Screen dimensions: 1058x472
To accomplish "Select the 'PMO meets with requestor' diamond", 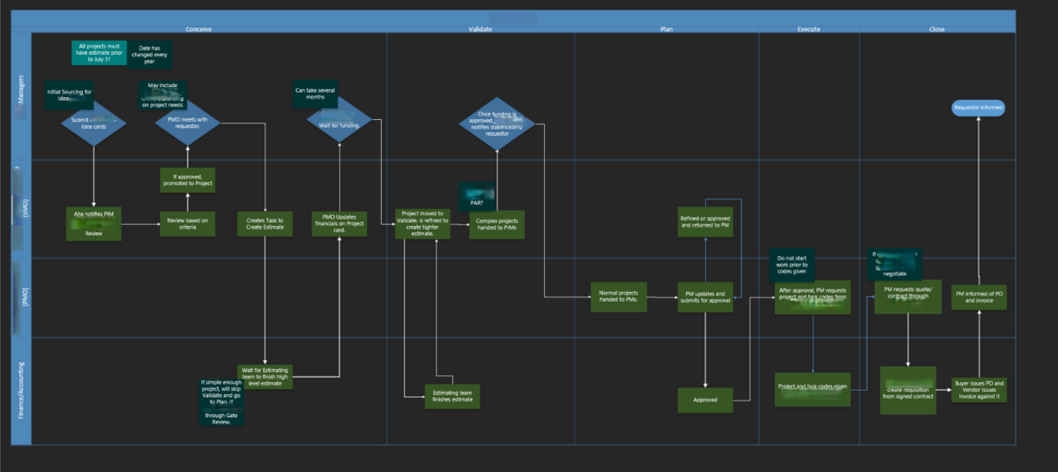I will (187, 124).
